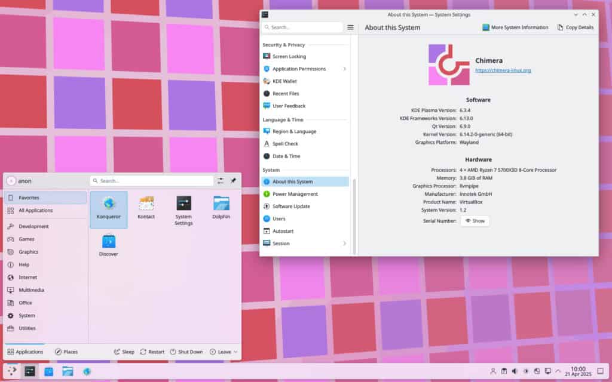This screenshot has width=612, height=382.
Task: Open launcher configure sliders icon
Action: coord(221,181)
